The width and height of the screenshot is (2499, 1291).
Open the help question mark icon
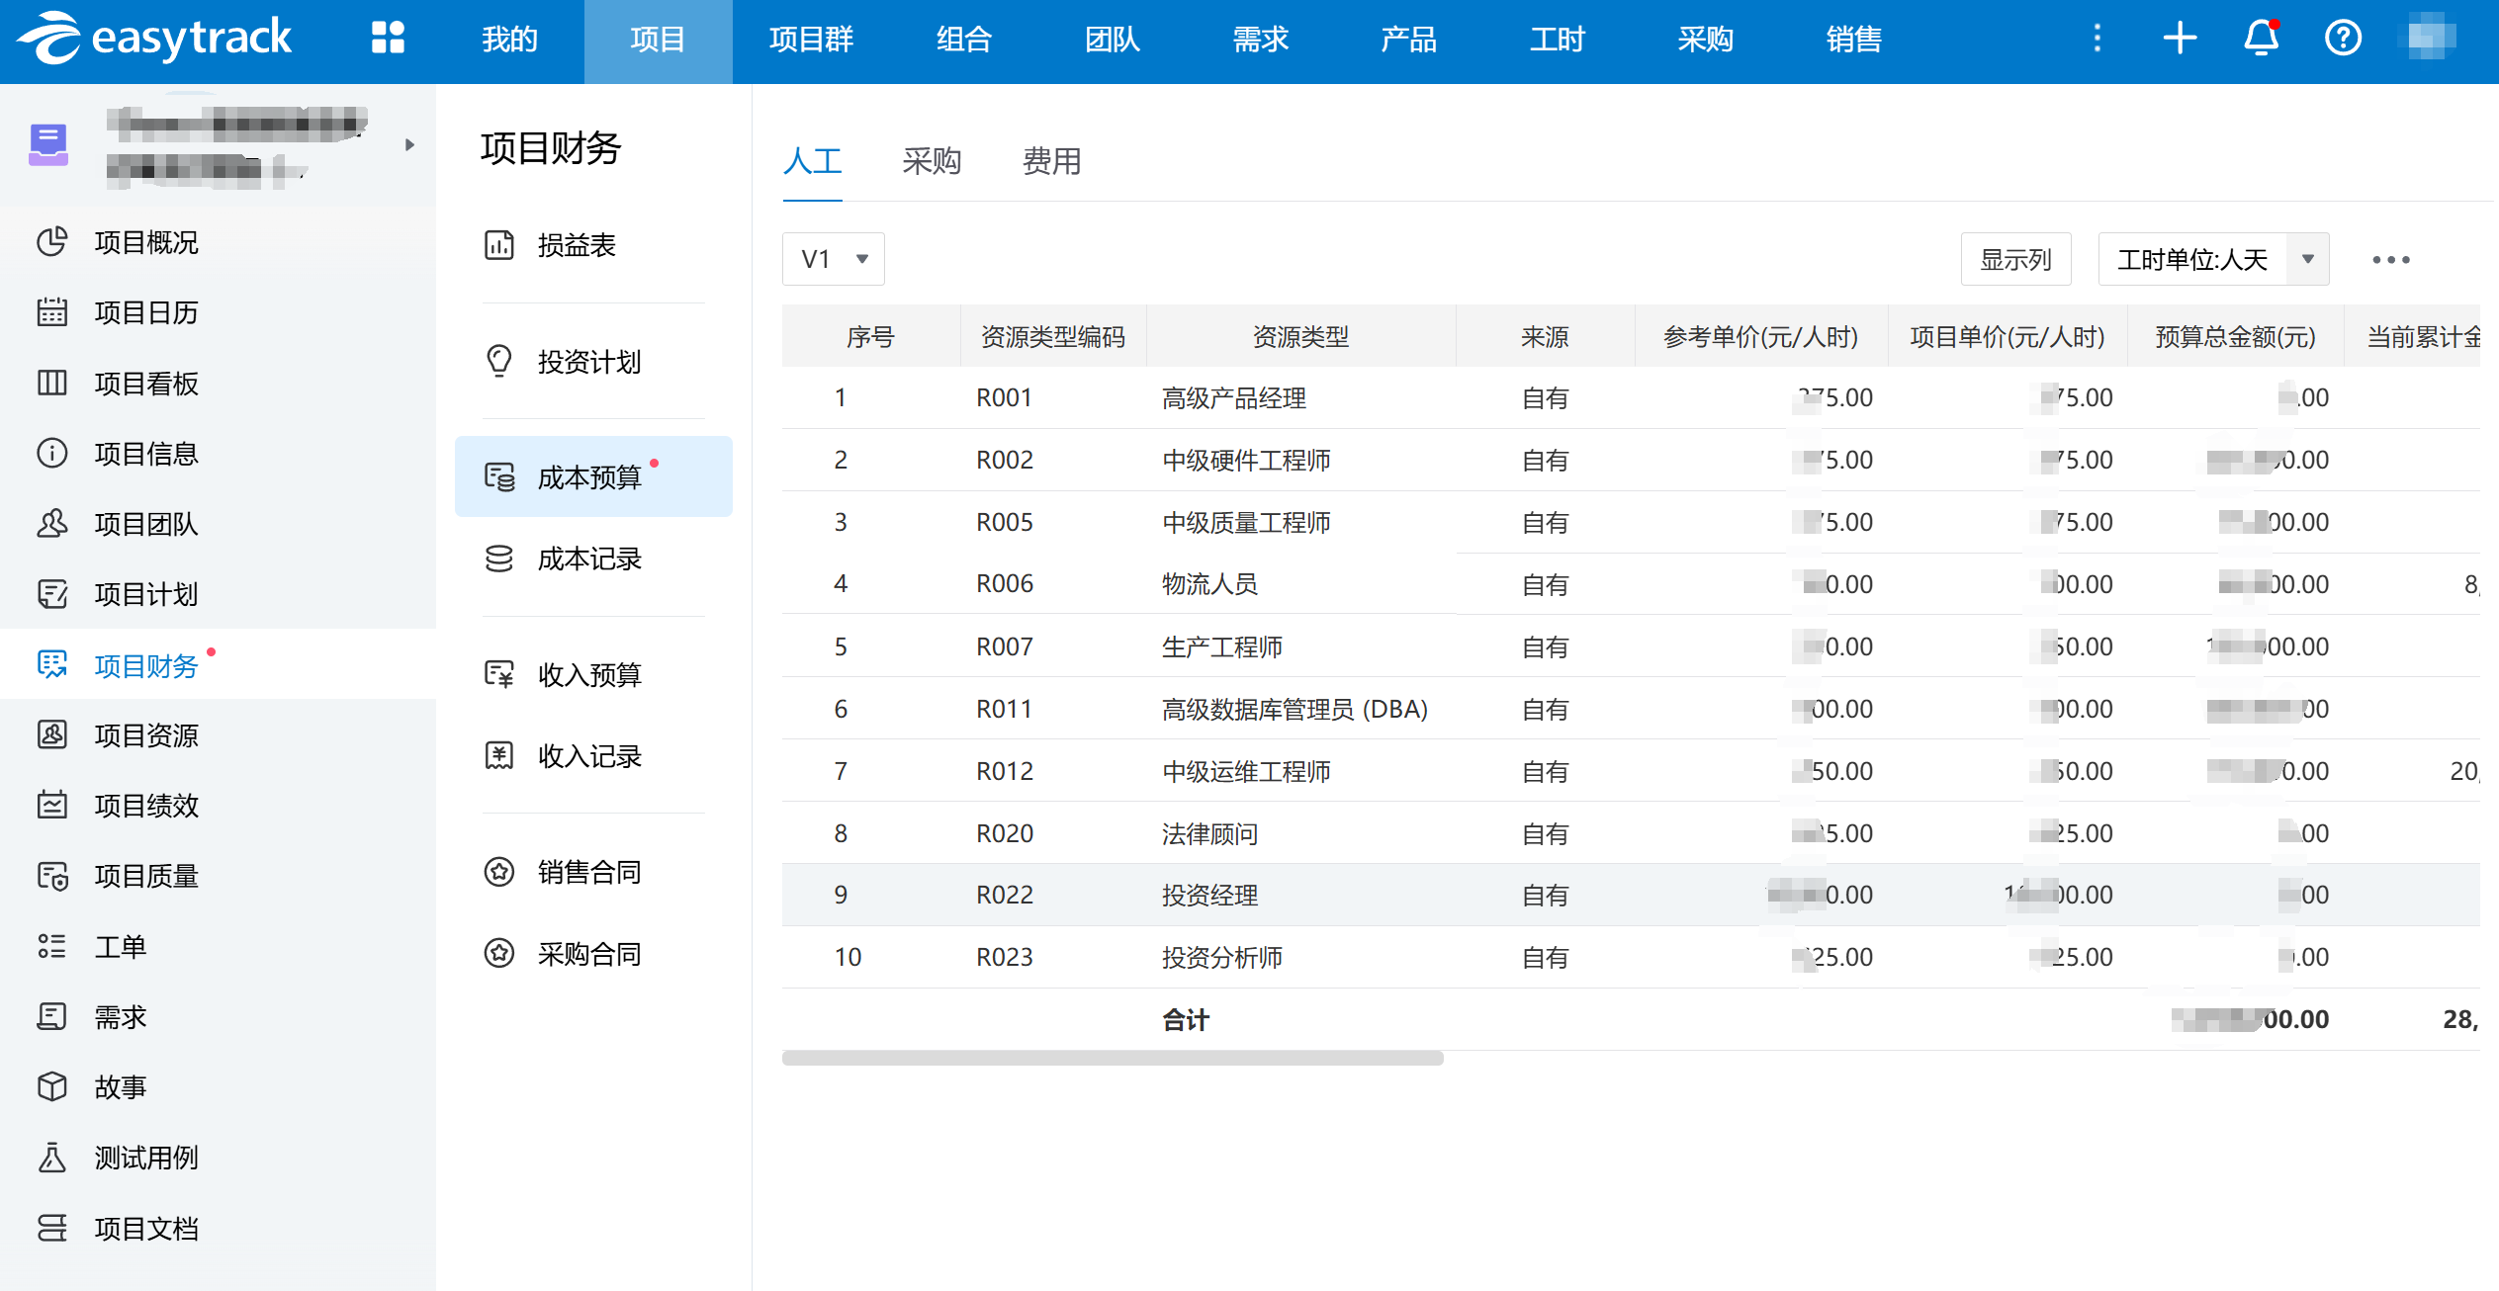point(2343,39)
